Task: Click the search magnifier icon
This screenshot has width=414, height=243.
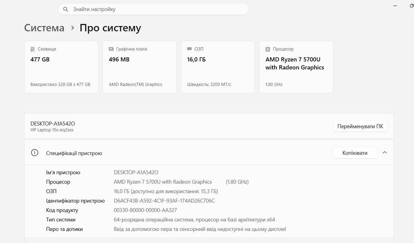Action: [x=65, y=9]
